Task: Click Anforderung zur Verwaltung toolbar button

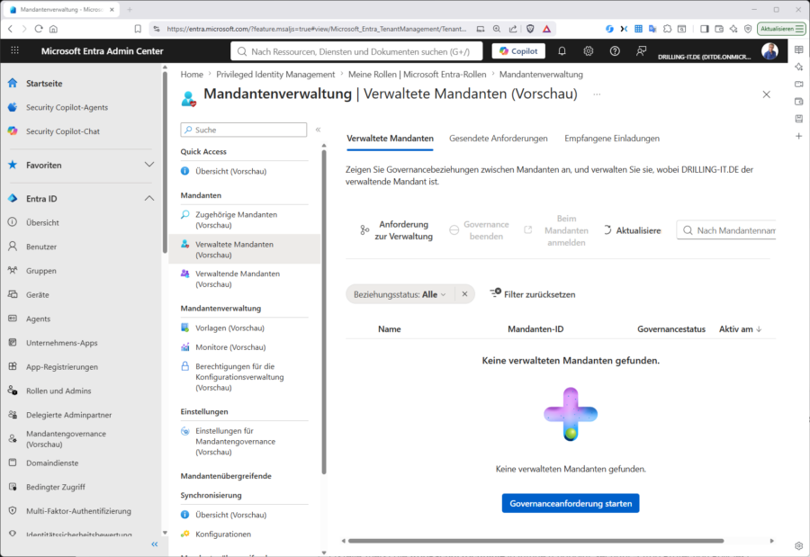Action: click(x=397, y=230)
